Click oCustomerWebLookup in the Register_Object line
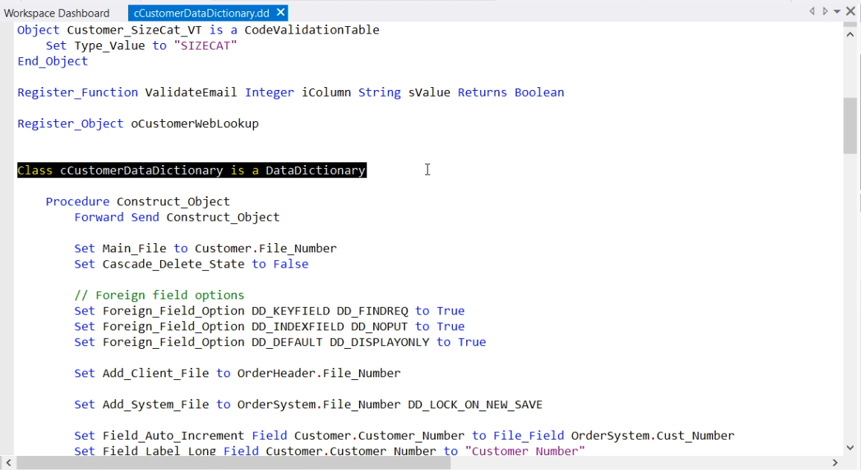Image resolution: width=861 pixels, height=470 pixels. 194,123
